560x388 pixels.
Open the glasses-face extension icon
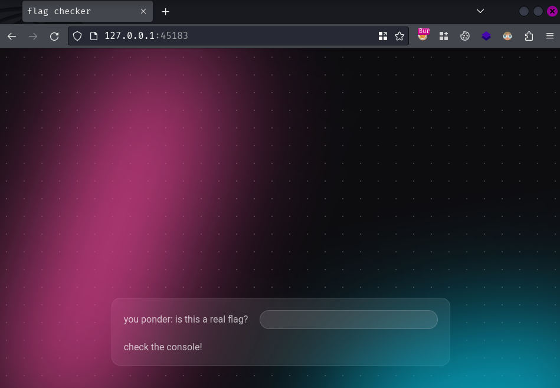coord(507,36)
